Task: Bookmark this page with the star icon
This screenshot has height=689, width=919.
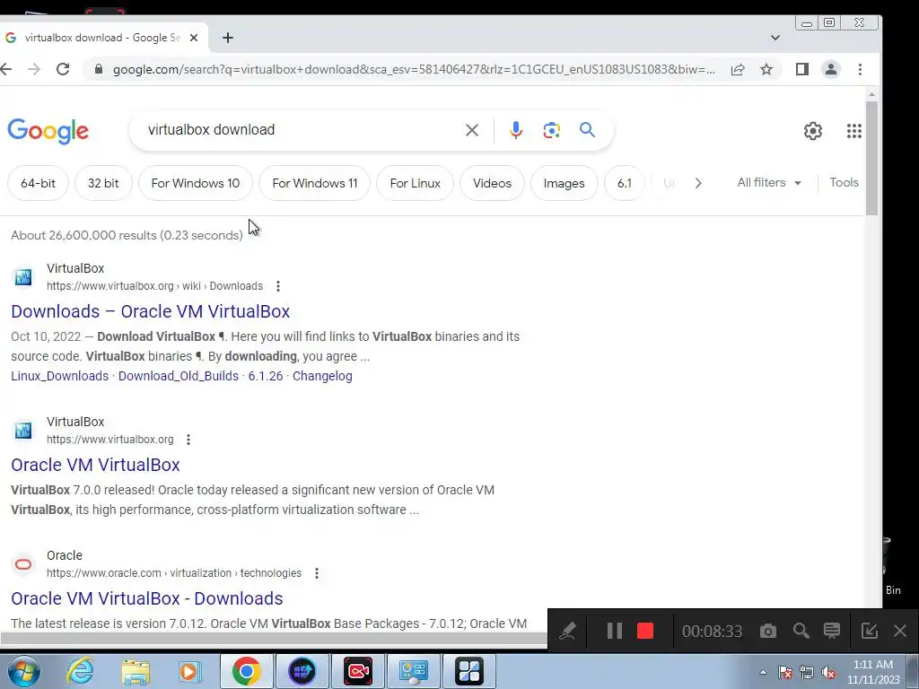Action: click(766, 69)
